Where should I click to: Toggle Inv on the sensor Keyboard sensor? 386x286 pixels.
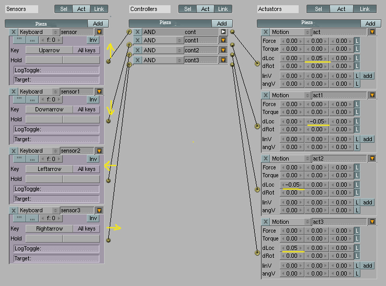coord(93,40)
